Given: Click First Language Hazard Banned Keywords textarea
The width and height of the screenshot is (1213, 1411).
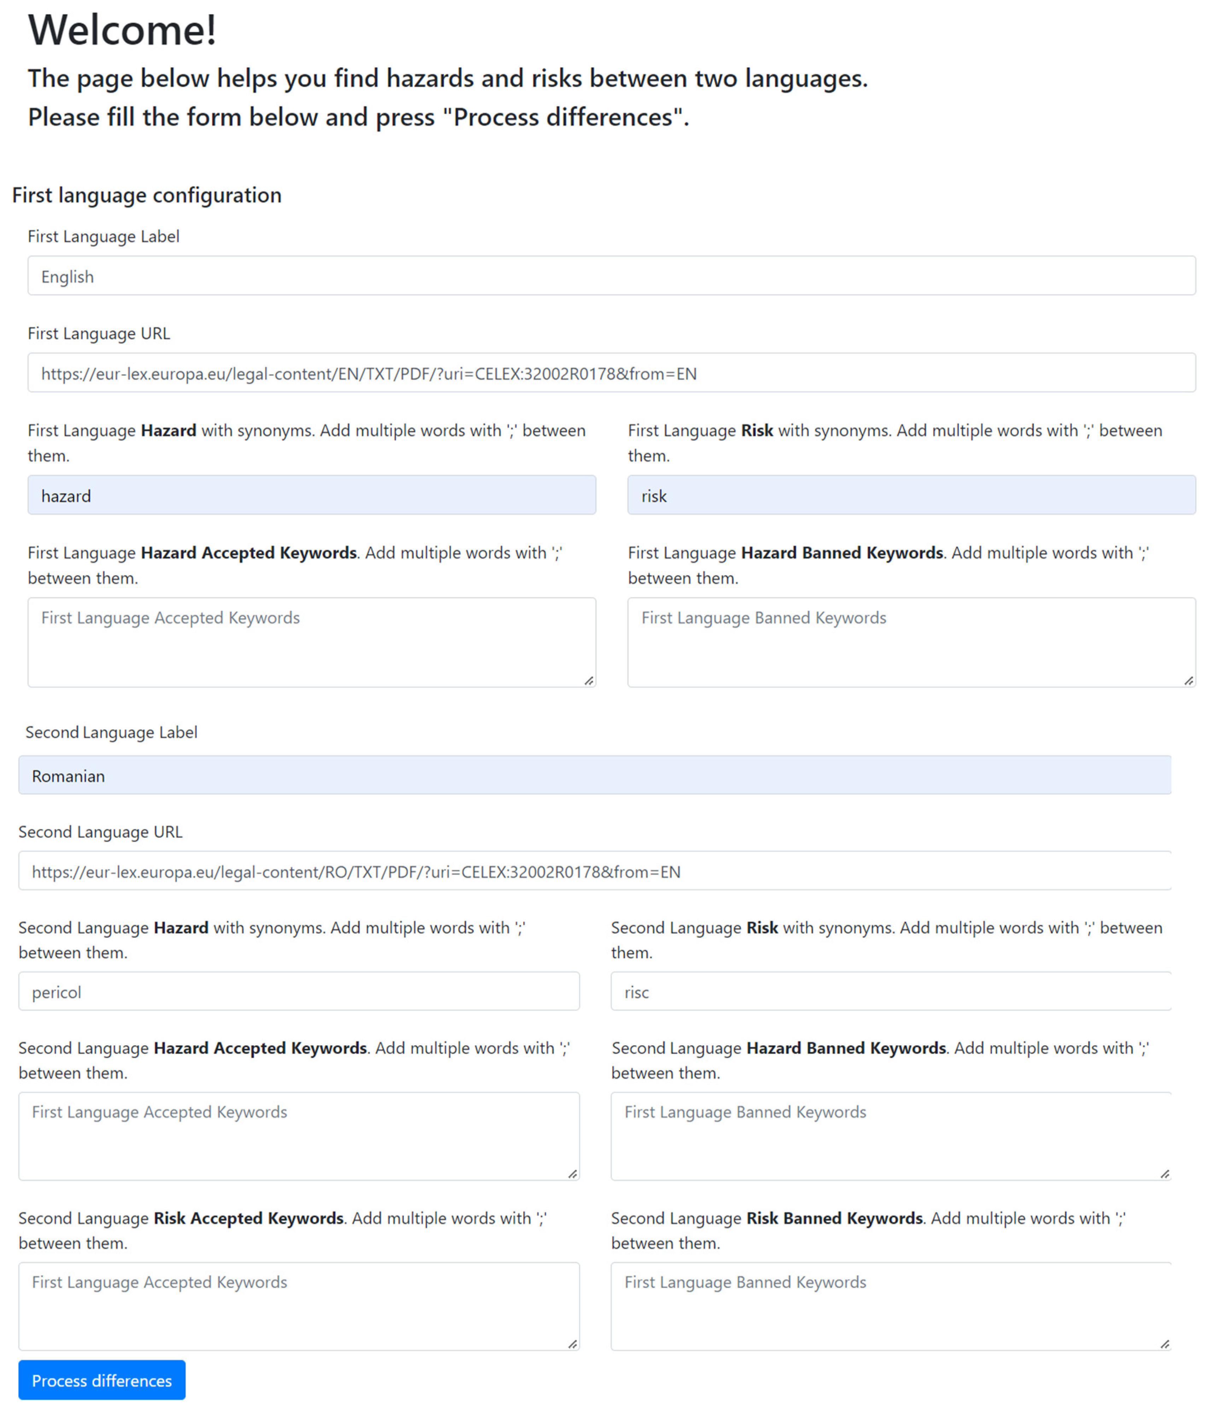Looking at the screenshot, I should (910, 642).
